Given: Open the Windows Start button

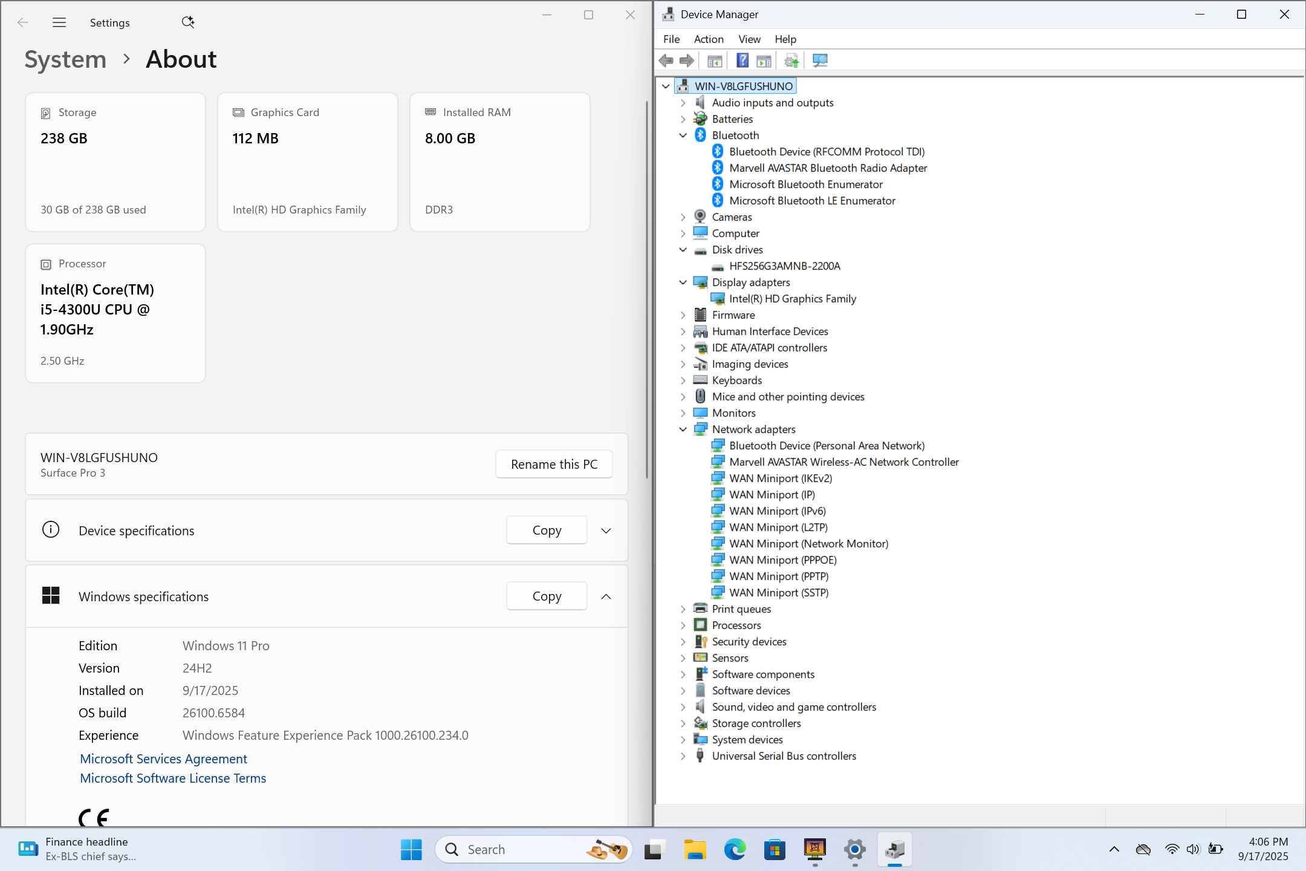Looking at the screenshot, I should (x=411, y=849).
